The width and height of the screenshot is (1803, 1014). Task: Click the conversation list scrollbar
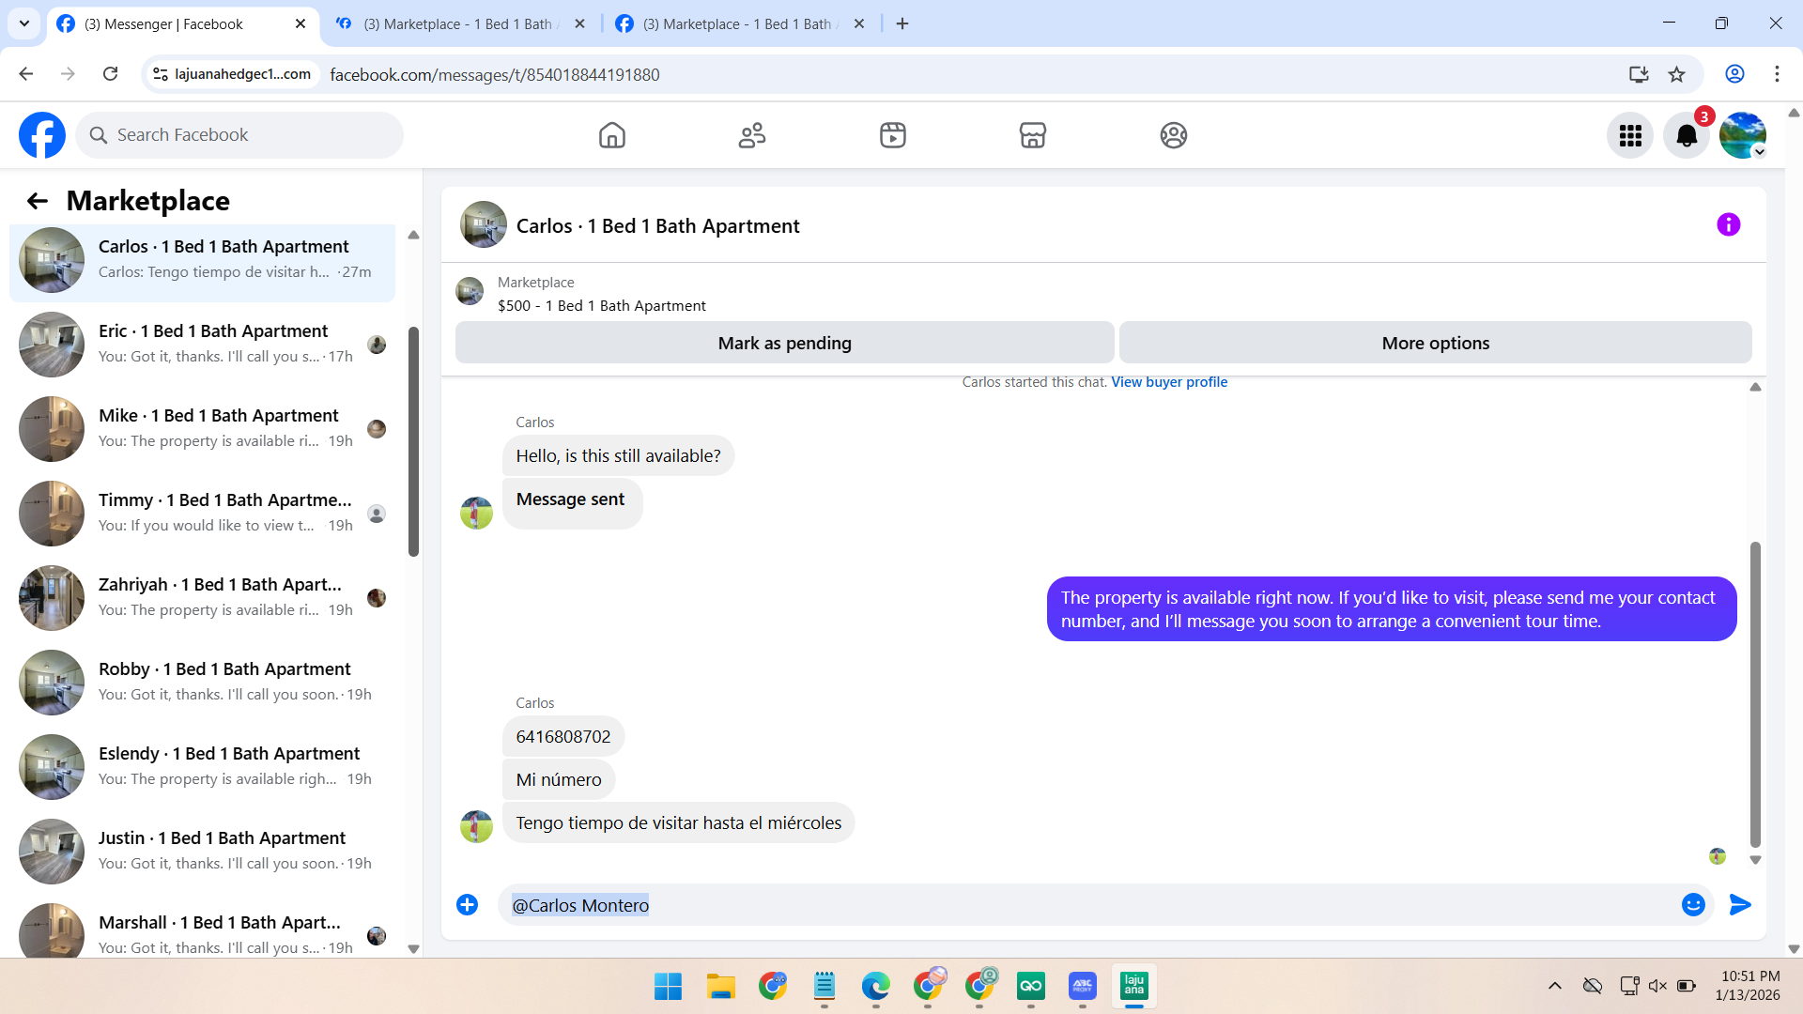pos(413,441)
